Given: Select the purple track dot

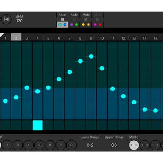Looking at the screenshot, I should pyautogui.click(x=72, y=24).
